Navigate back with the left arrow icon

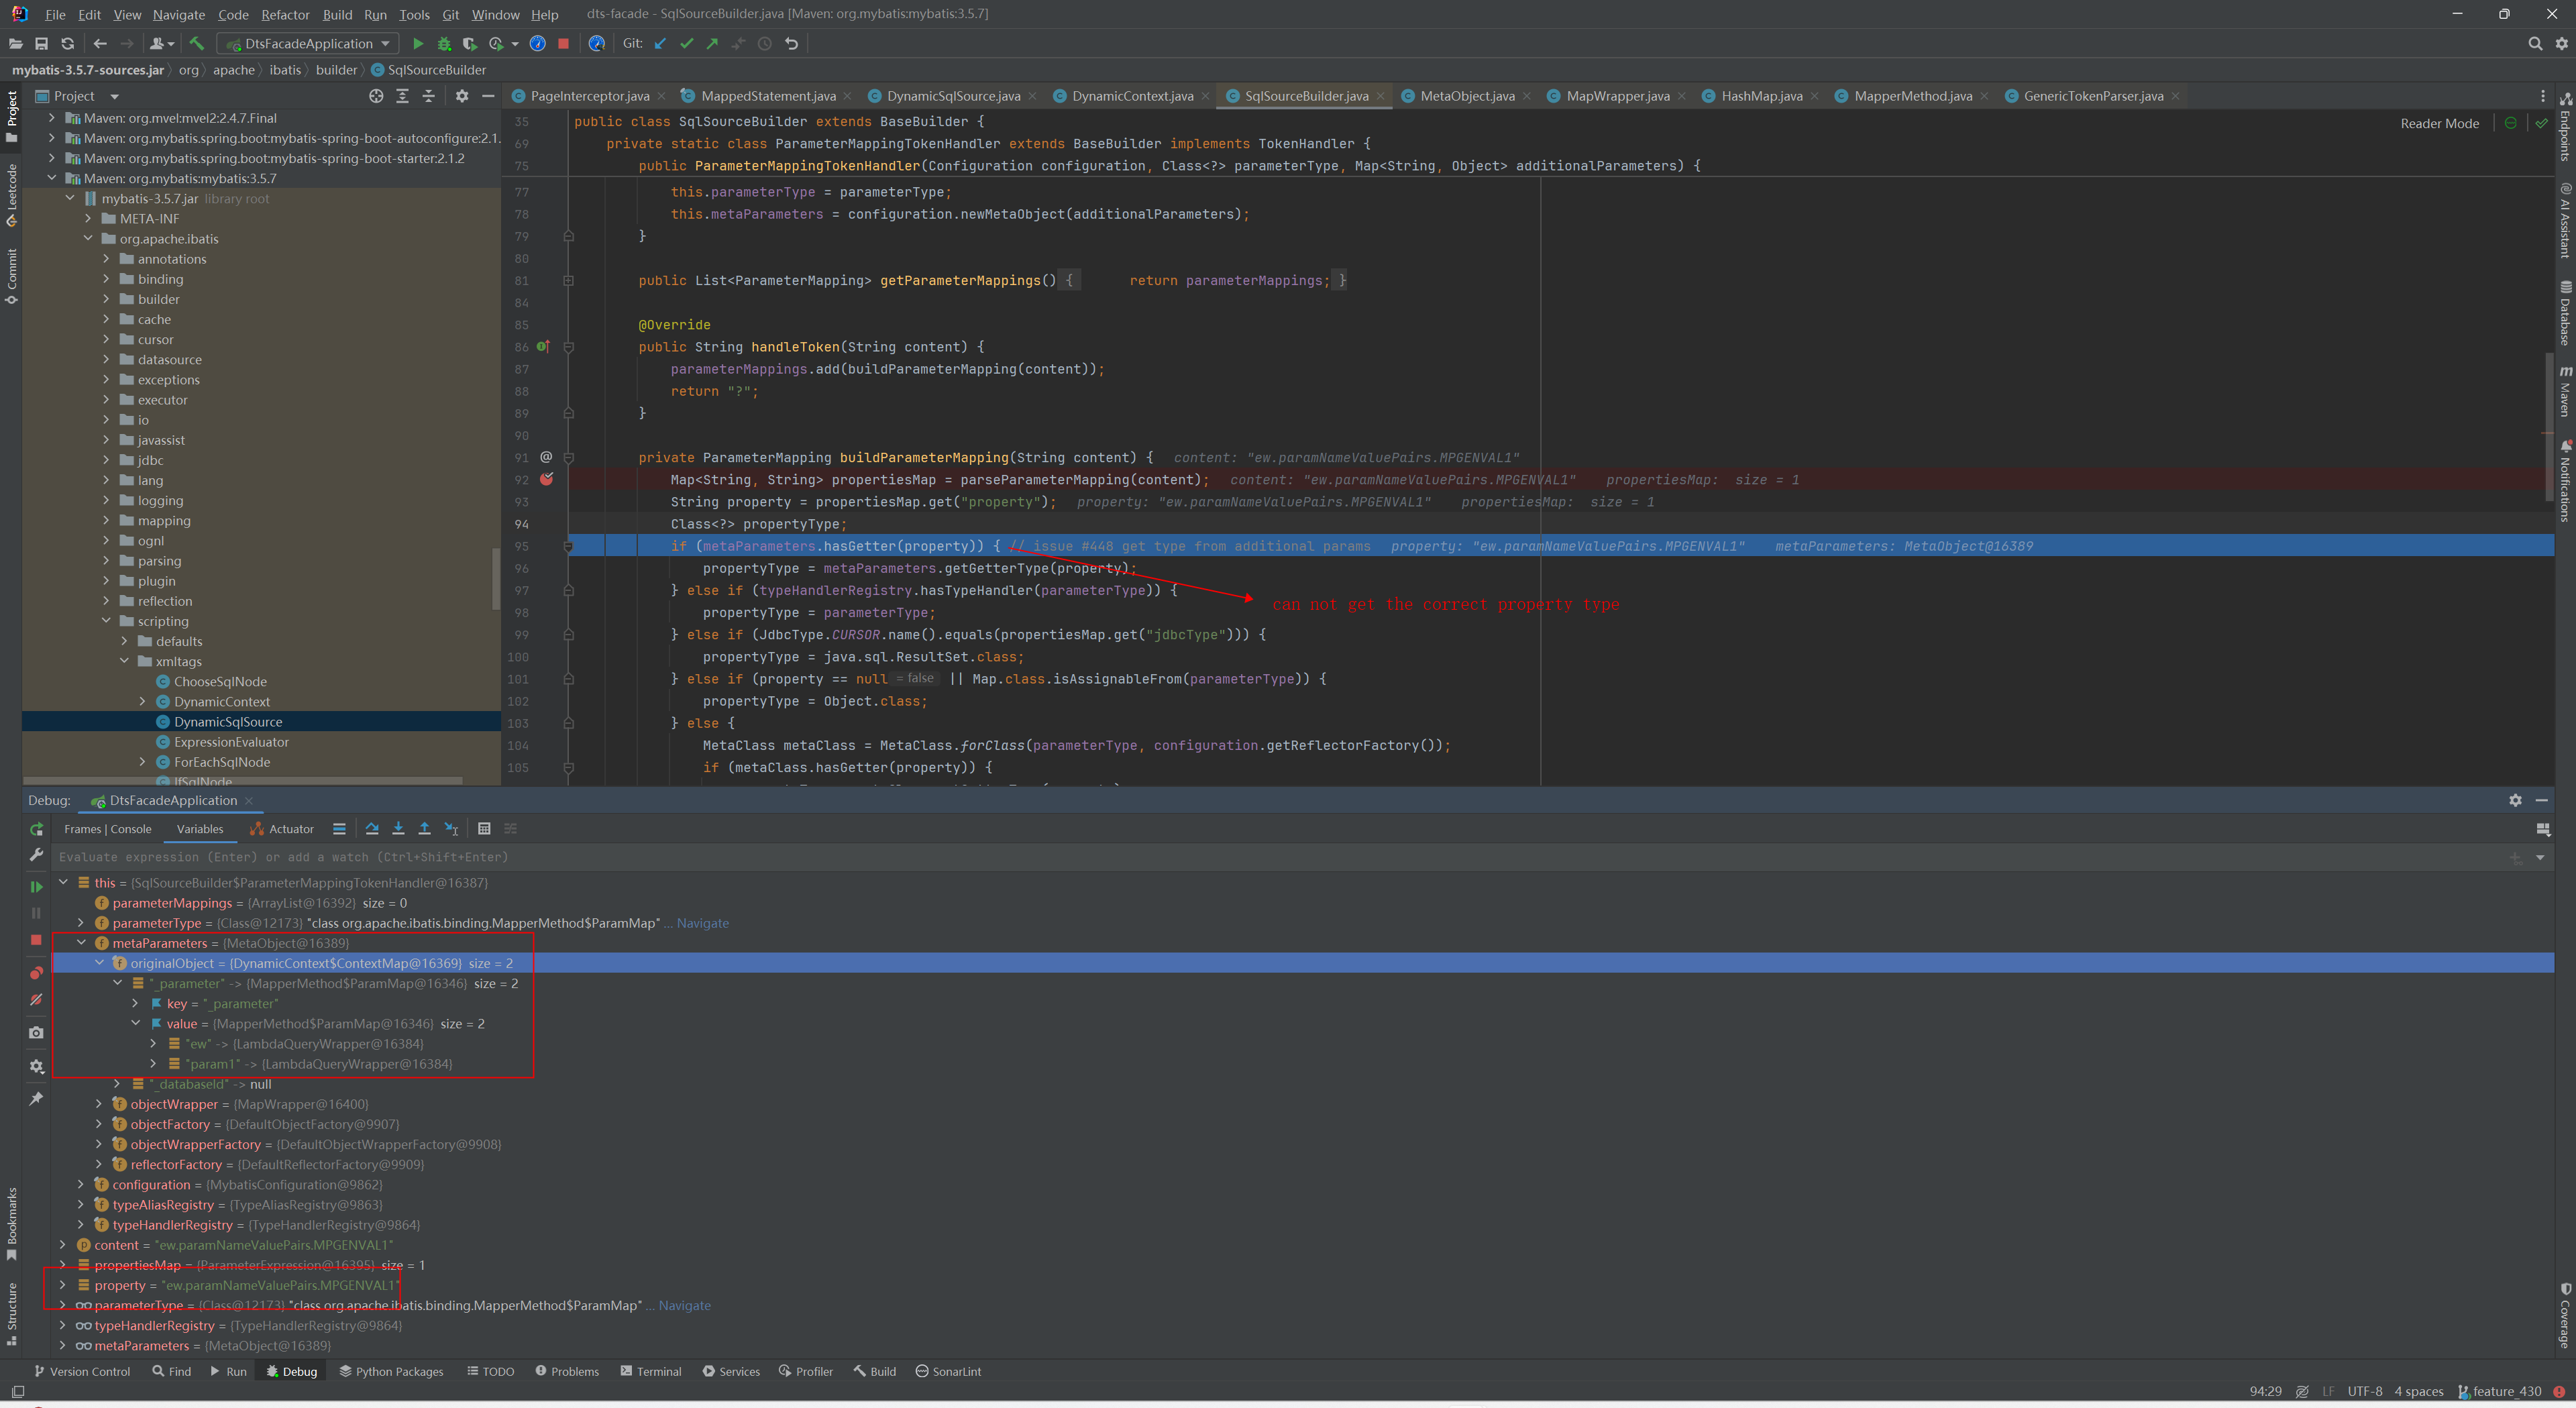100,44
